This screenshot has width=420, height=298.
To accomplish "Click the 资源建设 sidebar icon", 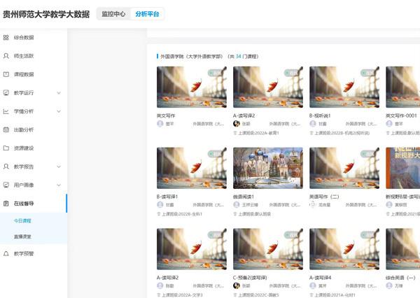I will pyautogui.click(x=6, y=148).
